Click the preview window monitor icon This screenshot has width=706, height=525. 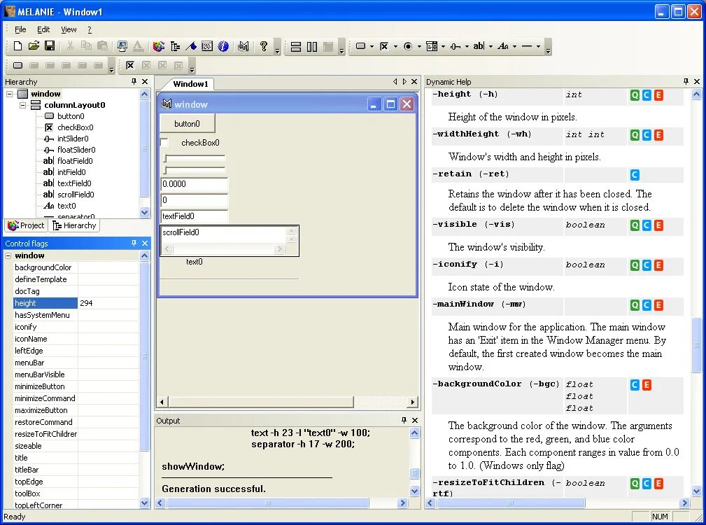pyautogui.click(x=122, y=46)
